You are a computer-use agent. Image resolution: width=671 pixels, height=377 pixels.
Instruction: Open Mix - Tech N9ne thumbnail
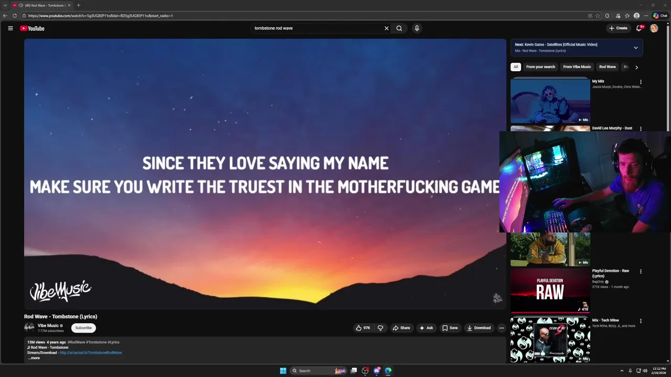(550, 339)
